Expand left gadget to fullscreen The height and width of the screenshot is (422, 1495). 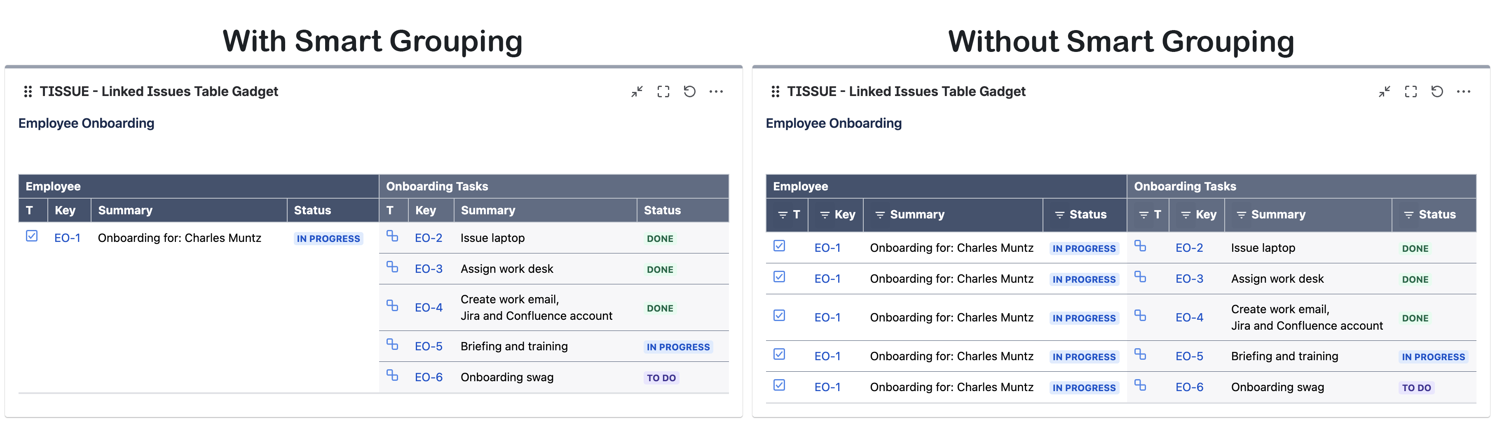[x=663, y=92]
